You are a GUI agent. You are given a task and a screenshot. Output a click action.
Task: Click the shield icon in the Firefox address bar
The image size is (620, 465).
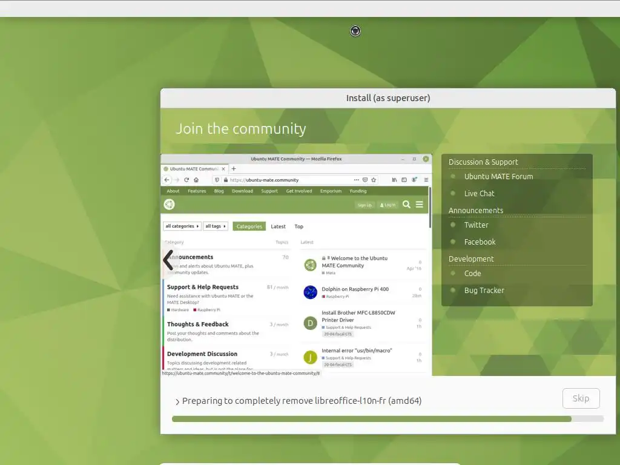coord(217,180)
